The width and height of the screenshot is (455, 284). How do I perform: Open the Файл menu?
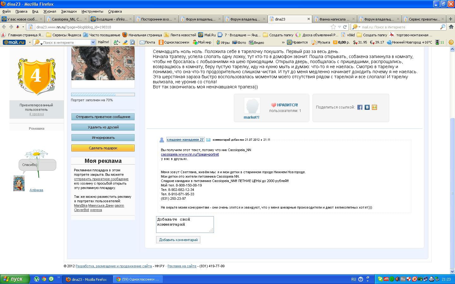(x=6, y=11)
